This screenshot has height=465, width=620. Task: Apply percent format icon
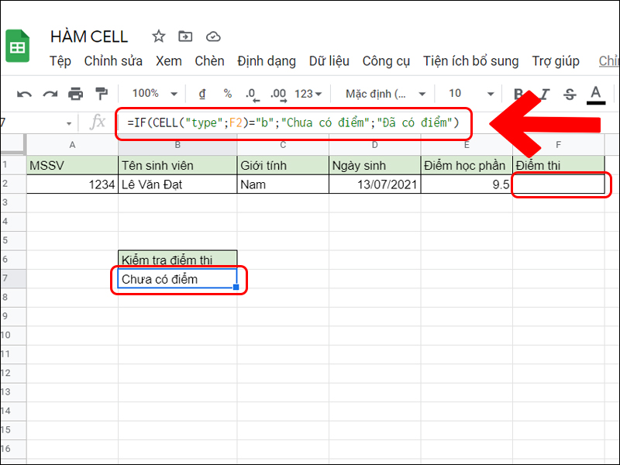pos(227,93)
